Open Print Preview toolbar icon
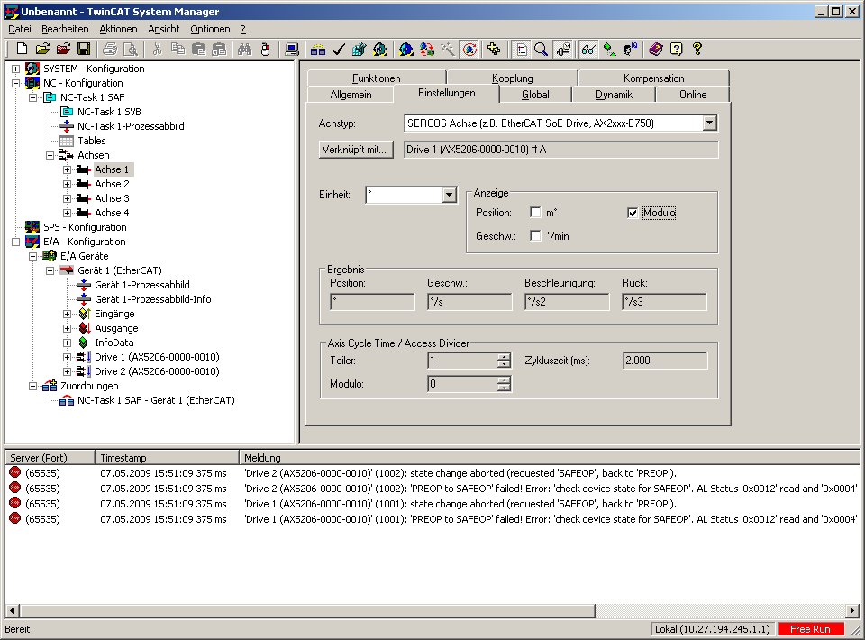 [131, 49]
